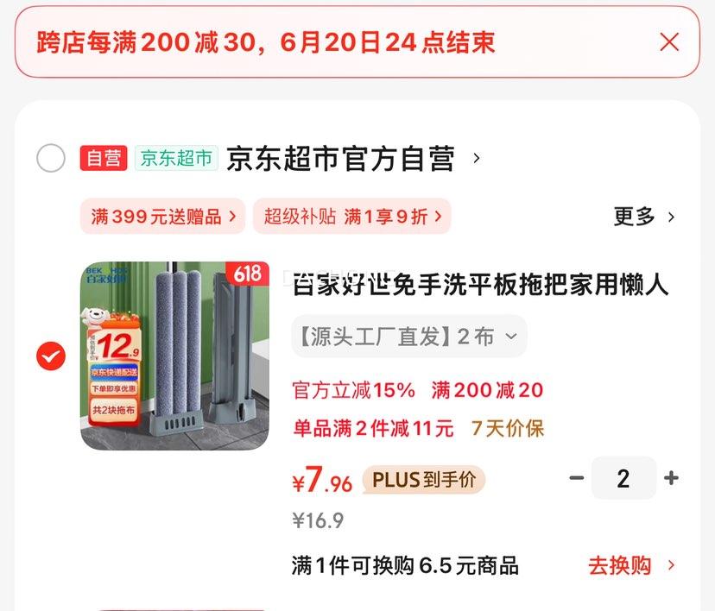715x611 pixels.
Task: Open the 自营 red badge
Action: pyautogui.click(x=104, y=158)
